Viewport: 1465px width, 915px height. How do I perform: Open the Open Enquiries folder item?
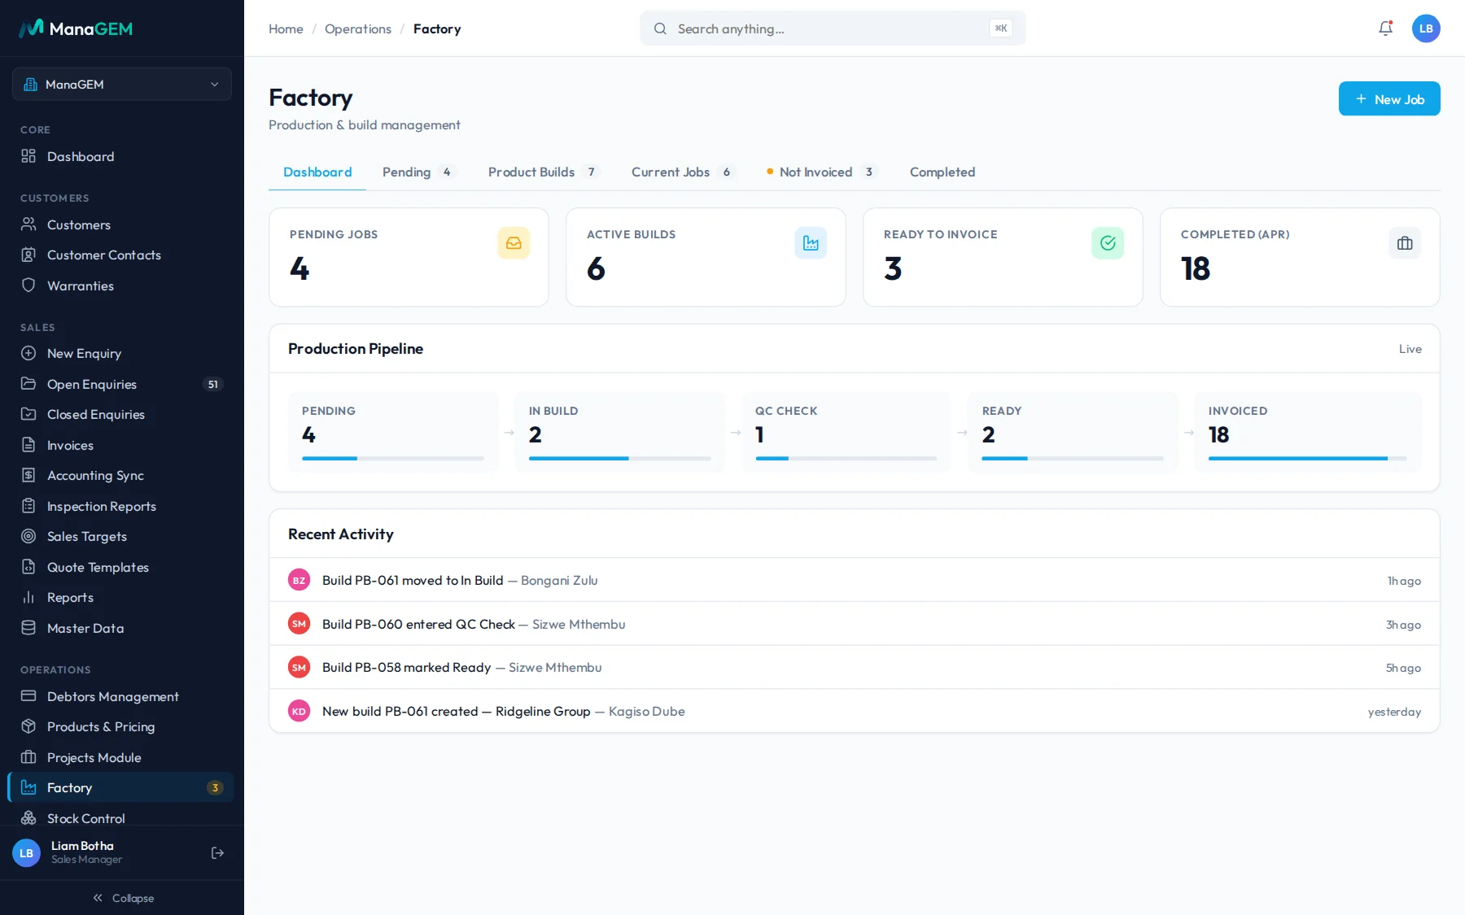click(x=122, y=384)
